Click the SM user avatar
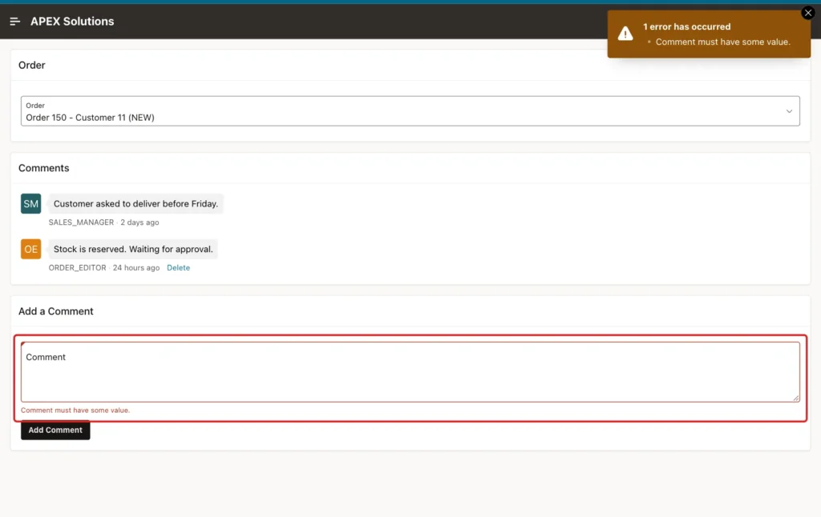821x517 pixels. pyautogui.click(x=31, y=204)
